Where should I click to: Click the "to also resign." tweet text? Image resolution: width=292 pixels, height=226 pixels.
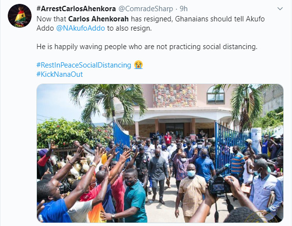pos(129,28)
